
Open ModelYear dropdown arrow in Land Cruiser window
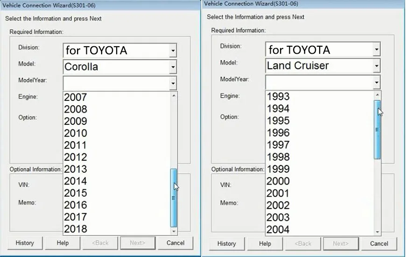tap(377, 82)
